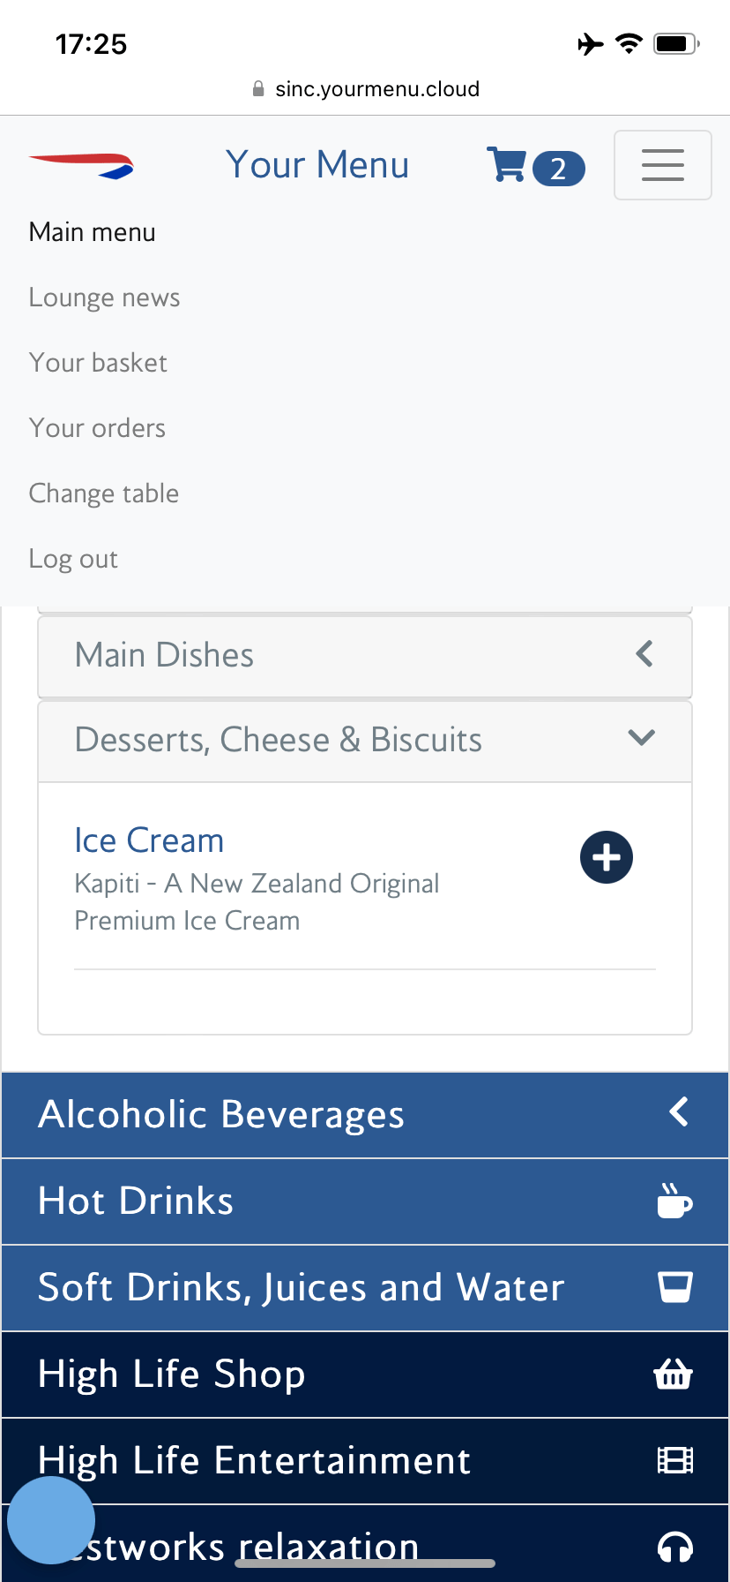Image resolution: width=730 pixels, height=1582 pixels.
Task: Collapse the hamburger navigation menu
Action: 662,165
